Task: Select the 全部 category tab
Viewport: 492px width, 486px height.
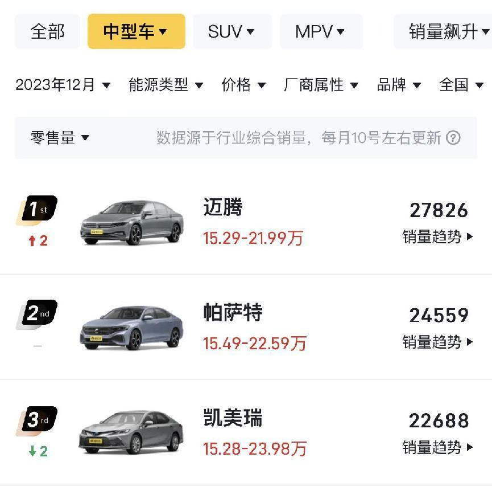Action: (47, 31)
